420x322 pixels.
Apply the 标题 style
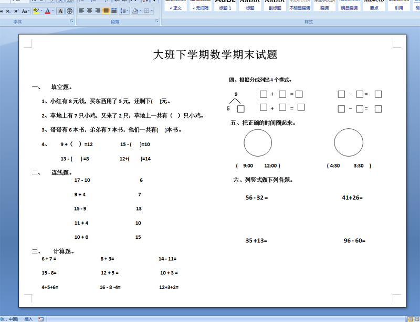pyautogui.click(x=250, y=6)
